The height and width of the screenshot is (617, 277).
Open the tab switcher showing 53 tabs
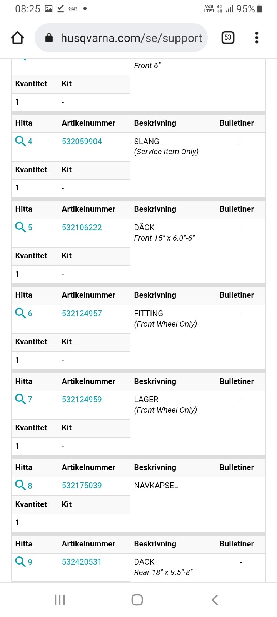click(228, 37)
